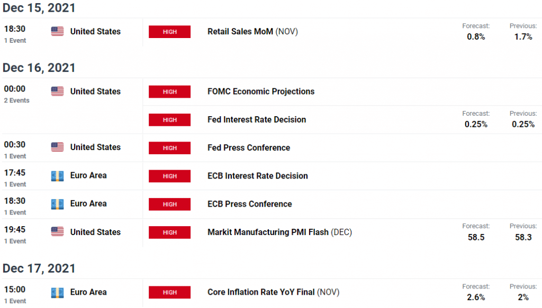Screen dimensions: 542x308
Task: Open Markit Manufacturing PMI Flash (DEC) event
Action: (279, 232)
